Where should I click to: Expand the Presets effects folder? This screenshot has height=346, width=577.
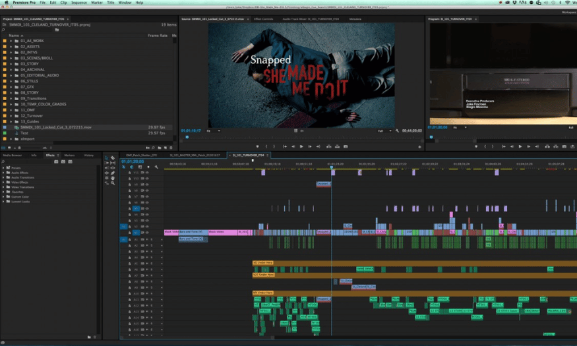pos(3,167)
